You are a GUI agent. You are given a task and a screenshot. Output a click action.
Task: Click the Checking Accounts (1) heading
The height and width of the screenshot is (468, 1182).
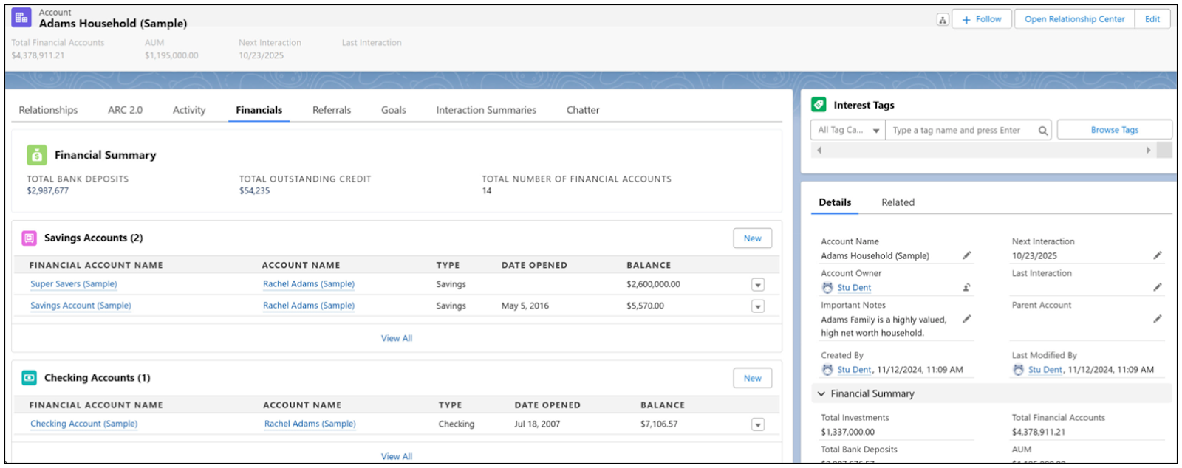(98, 378)
